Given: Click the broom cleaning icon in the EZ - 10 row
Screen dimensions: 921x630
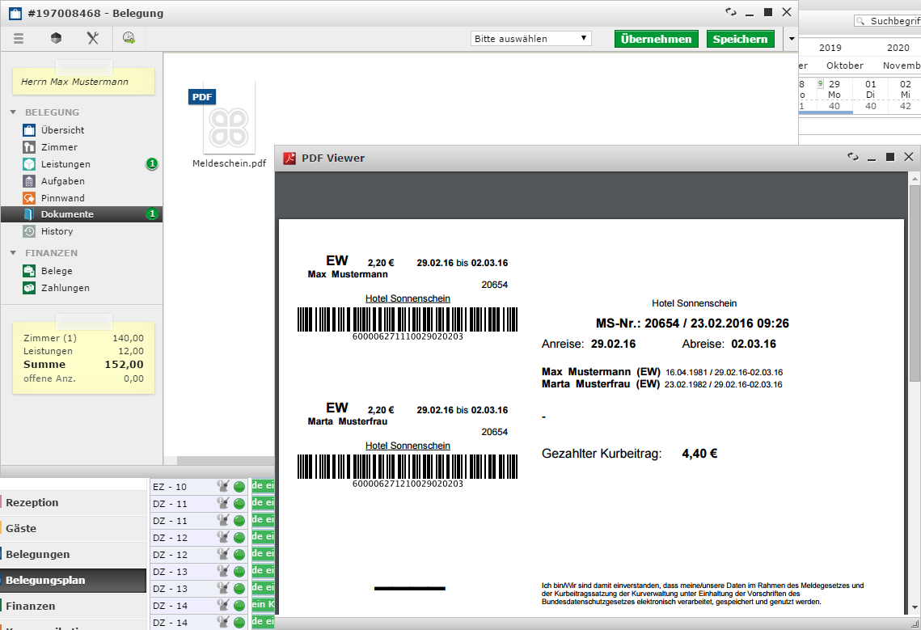Looking at the screenshot, I should 222,486.
